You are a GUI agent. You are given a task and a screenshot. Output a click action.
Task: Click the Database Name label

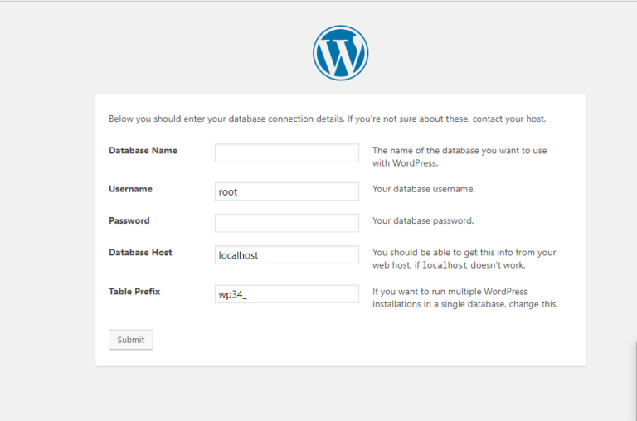coord(143,151)
